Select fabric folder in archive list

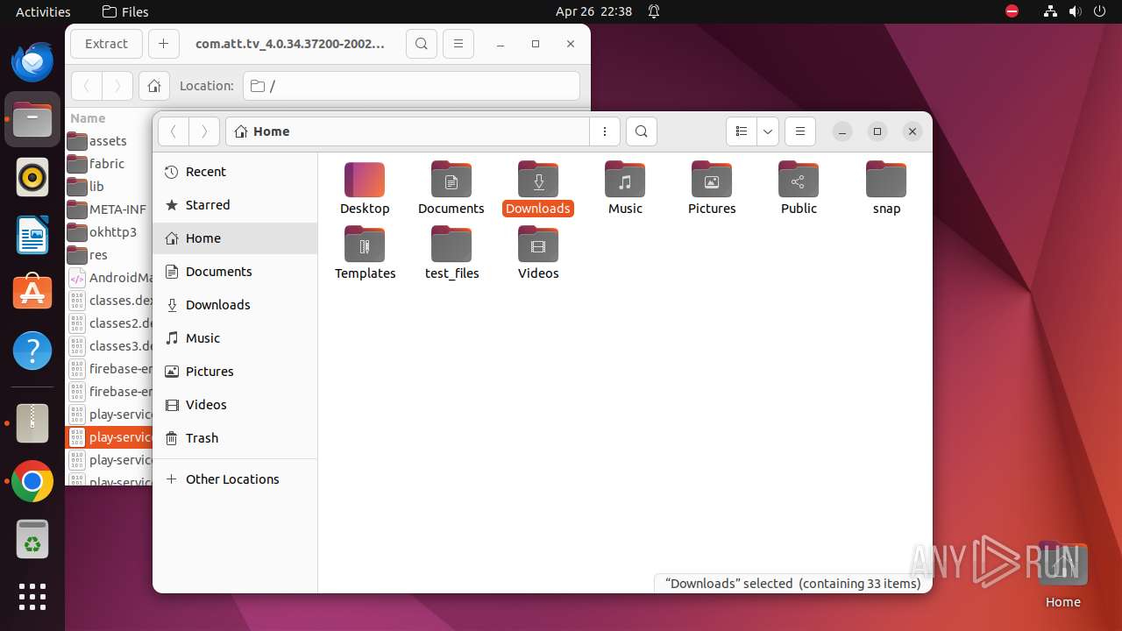point(110,164)
